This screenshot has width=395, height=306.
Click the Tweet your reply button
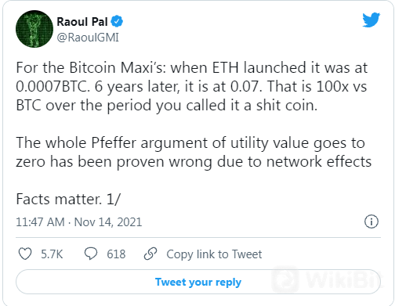(x=198, y=282)
